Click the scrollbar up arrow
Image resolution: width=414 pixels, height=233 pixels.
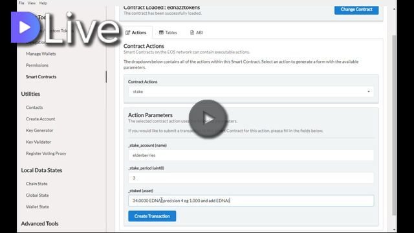[394, 9]
